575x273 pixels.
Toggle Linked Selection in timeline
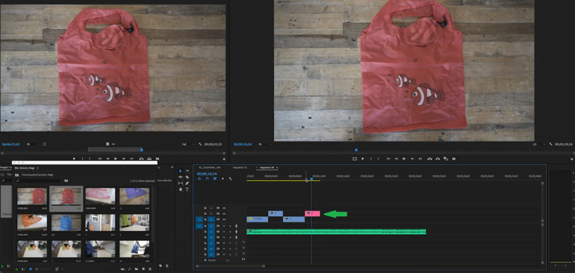[x=215, y=179]
